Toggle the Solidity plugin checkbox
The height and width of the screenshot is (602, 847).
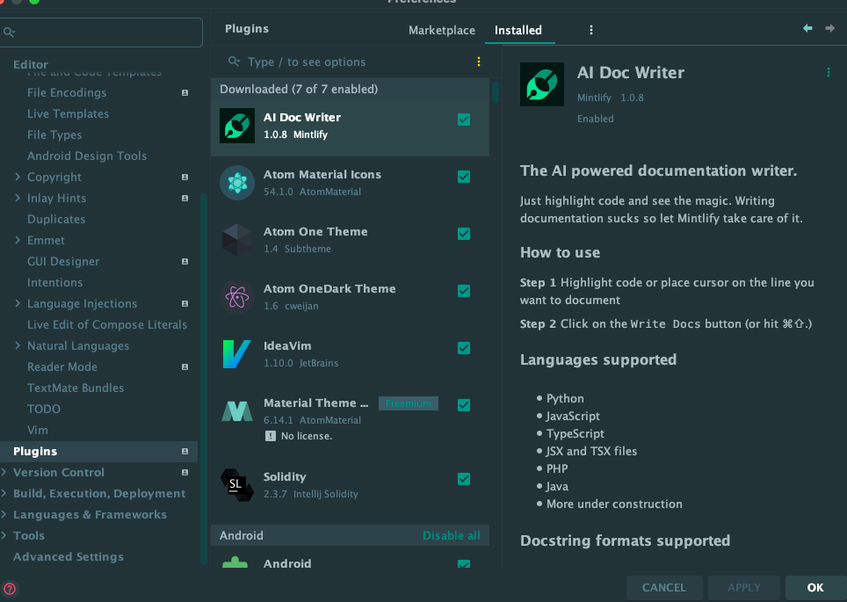464,479
